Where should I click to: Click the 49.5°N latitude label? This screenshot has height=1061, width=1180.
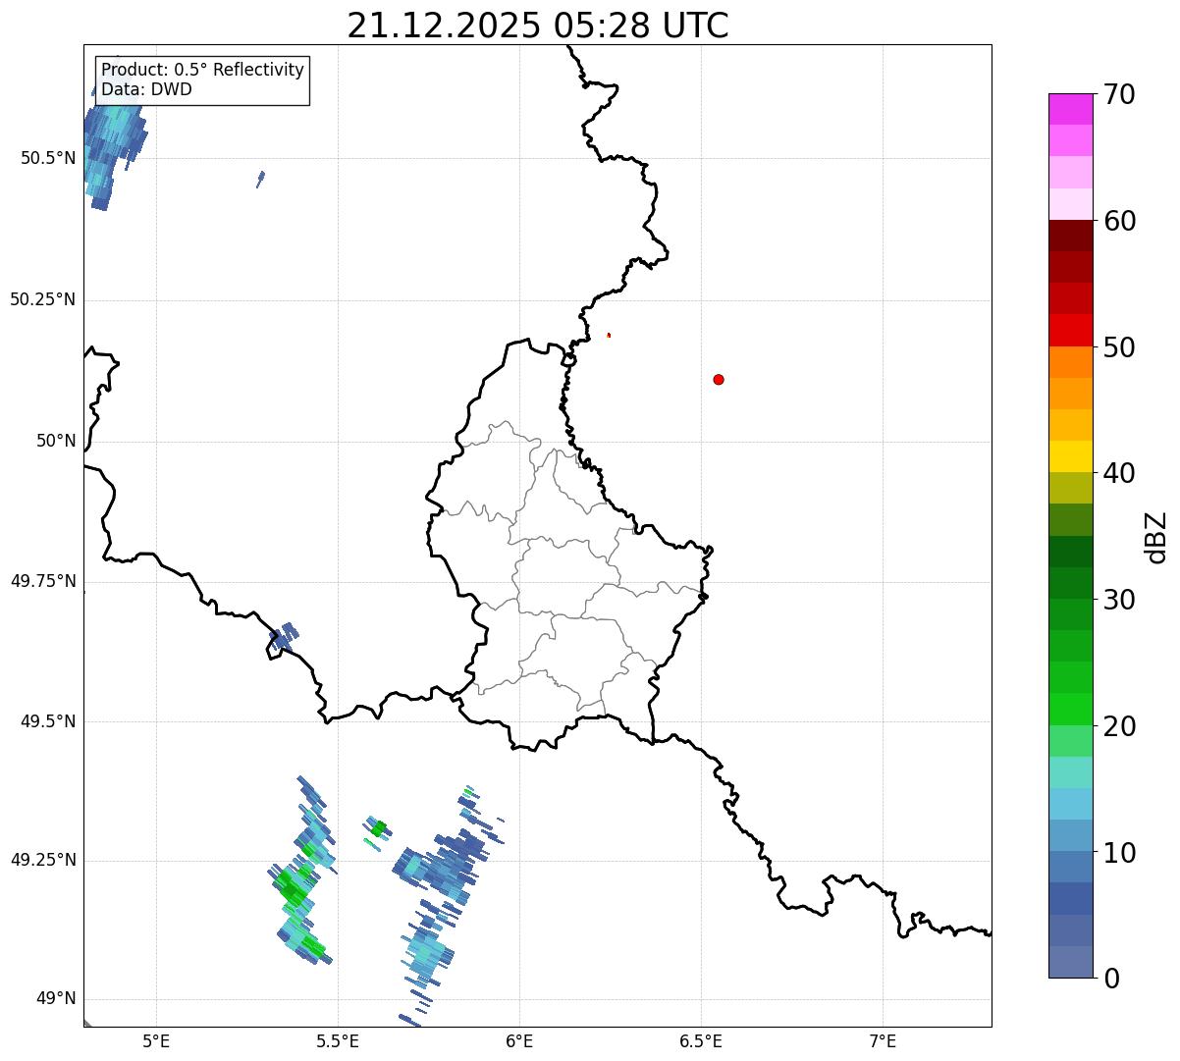pyautogui.click(x=47, y=721)
